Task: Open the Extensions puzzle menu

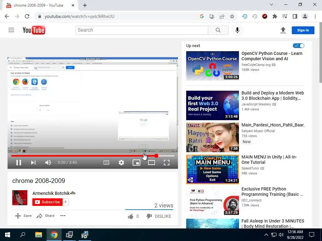Action: (x=275, y=16)
